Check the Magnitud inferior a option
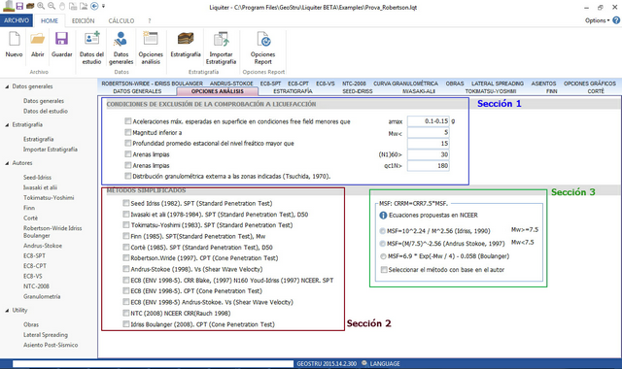 coord(127,132)
